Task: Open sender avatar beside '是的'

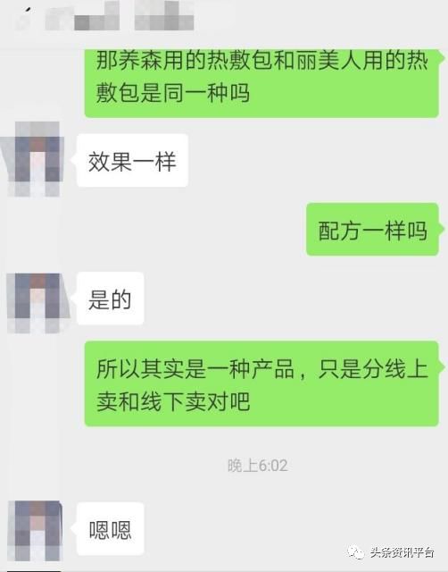Action: 37,303
